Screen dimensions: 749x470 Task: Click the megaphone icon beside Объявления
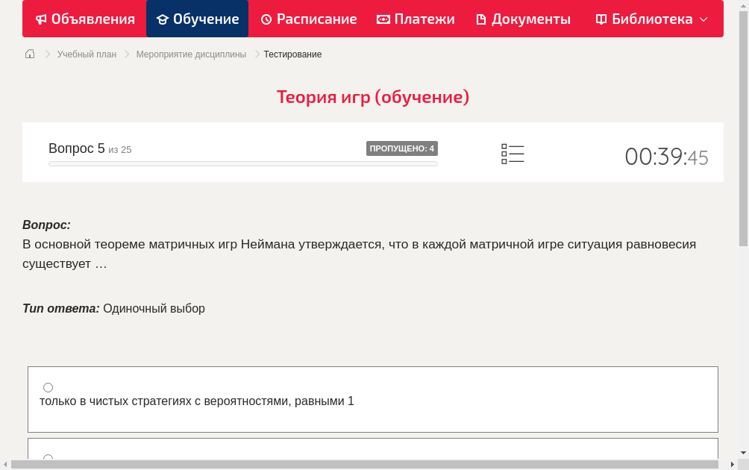(41, 19)
